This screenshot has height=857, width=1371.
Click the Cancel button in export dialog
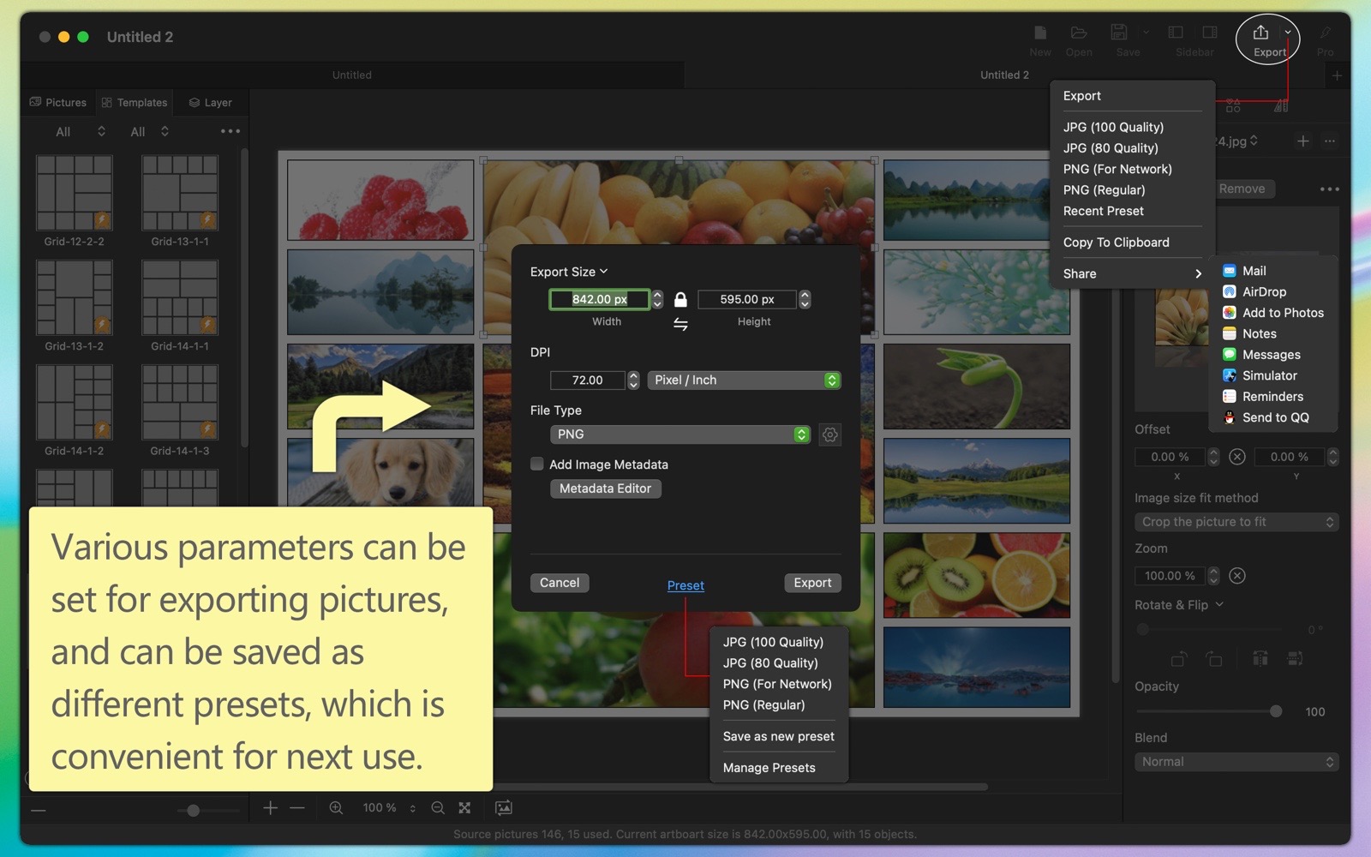click(x=559, y=583)
